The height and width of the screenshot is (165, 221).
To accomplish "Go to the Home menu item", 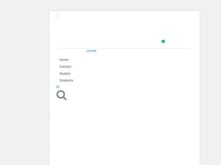I will (64, 60).
